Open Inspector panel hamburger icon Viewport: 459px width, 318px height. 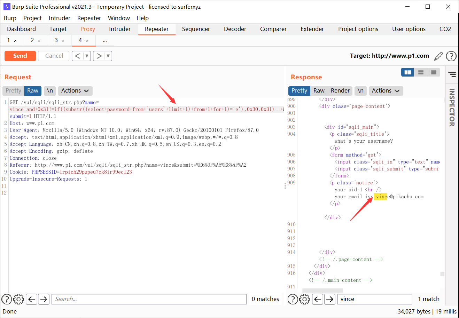[452, 74]
